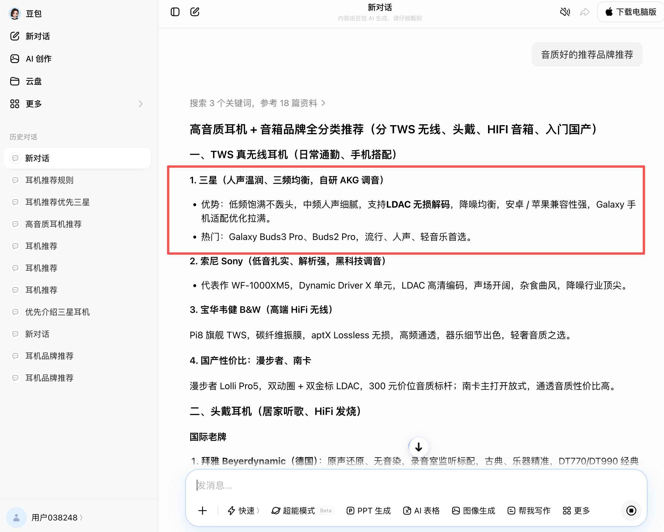Click chat bubble icon beside 耳机推荐规则

click(x=15, y=180)
